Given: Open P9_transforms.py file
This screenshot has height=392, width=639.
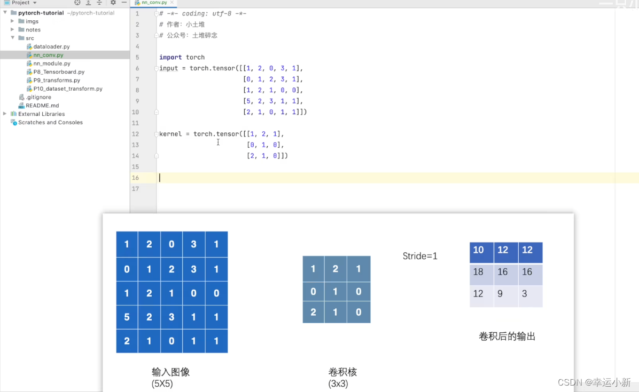Looking at the screenshot, I should pos(57,80).
